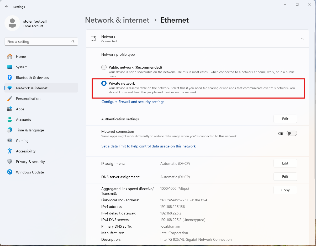
Task: Copy network properties
Action: point(285,190)
